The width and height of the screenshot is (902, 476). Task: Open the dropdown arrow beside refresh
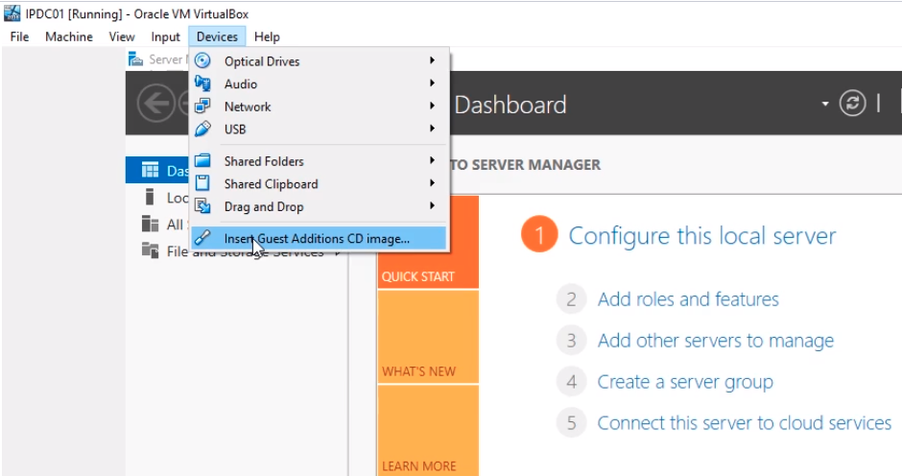(825, 105)
